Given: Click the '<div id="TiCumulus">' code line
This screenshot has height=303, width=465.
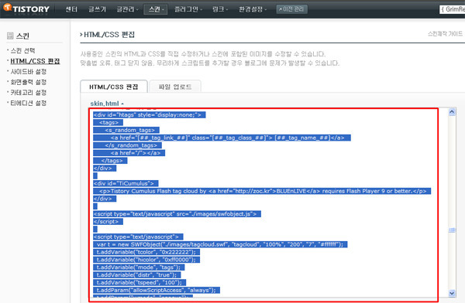Looking at the screenshot, I should coord(126,183).
